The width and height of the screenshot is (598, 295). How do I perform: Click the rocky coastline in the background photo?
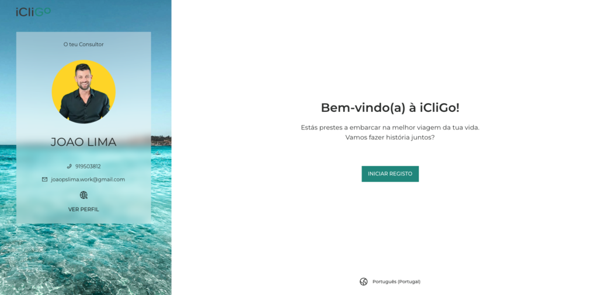pos(161,140)
